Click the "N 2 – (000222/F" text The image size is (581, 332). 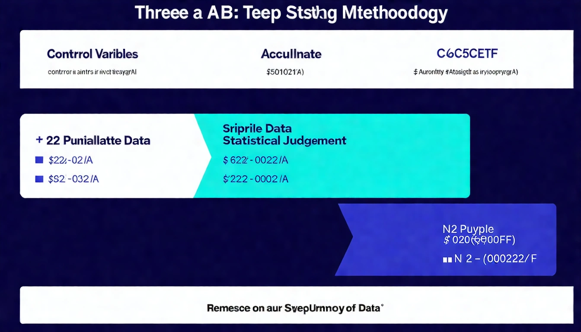495,259
